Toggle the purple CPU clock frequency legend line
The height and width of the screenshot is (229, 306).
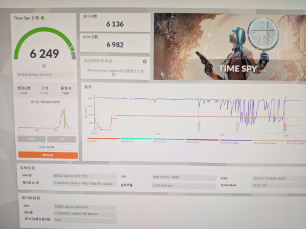tap(236, 140)
